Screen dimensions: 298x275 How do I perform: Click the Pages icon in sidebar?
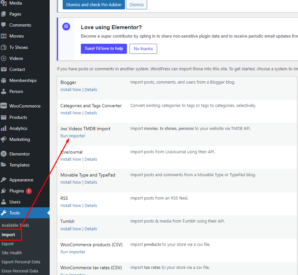point(4,14)
